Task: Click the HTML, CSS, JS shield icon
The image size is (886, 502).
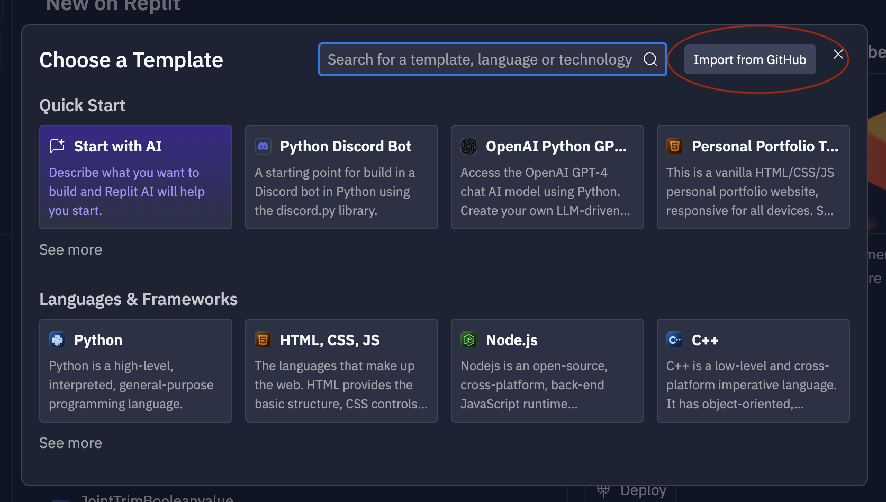Action: tap(263, 339)
